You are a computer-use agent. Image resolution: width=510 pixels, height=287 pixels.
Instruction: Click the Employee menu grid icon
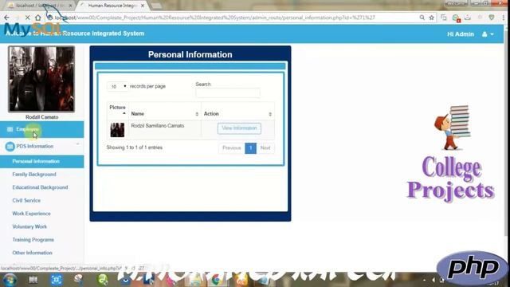coord(10,129)
